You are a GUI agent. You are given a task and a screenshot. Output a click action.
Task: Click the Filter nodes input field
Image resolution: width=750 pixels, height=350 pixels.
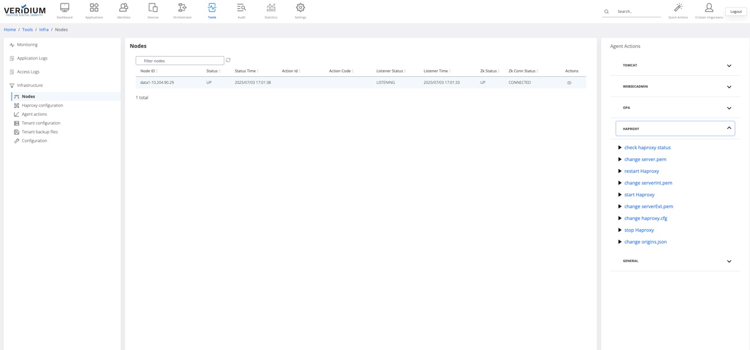tap(180, 61)
